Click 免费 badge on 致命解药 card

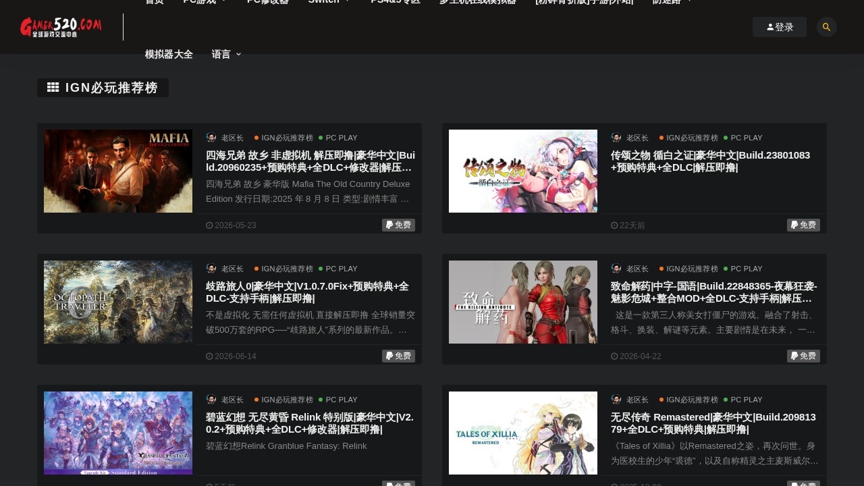(803, 356)
